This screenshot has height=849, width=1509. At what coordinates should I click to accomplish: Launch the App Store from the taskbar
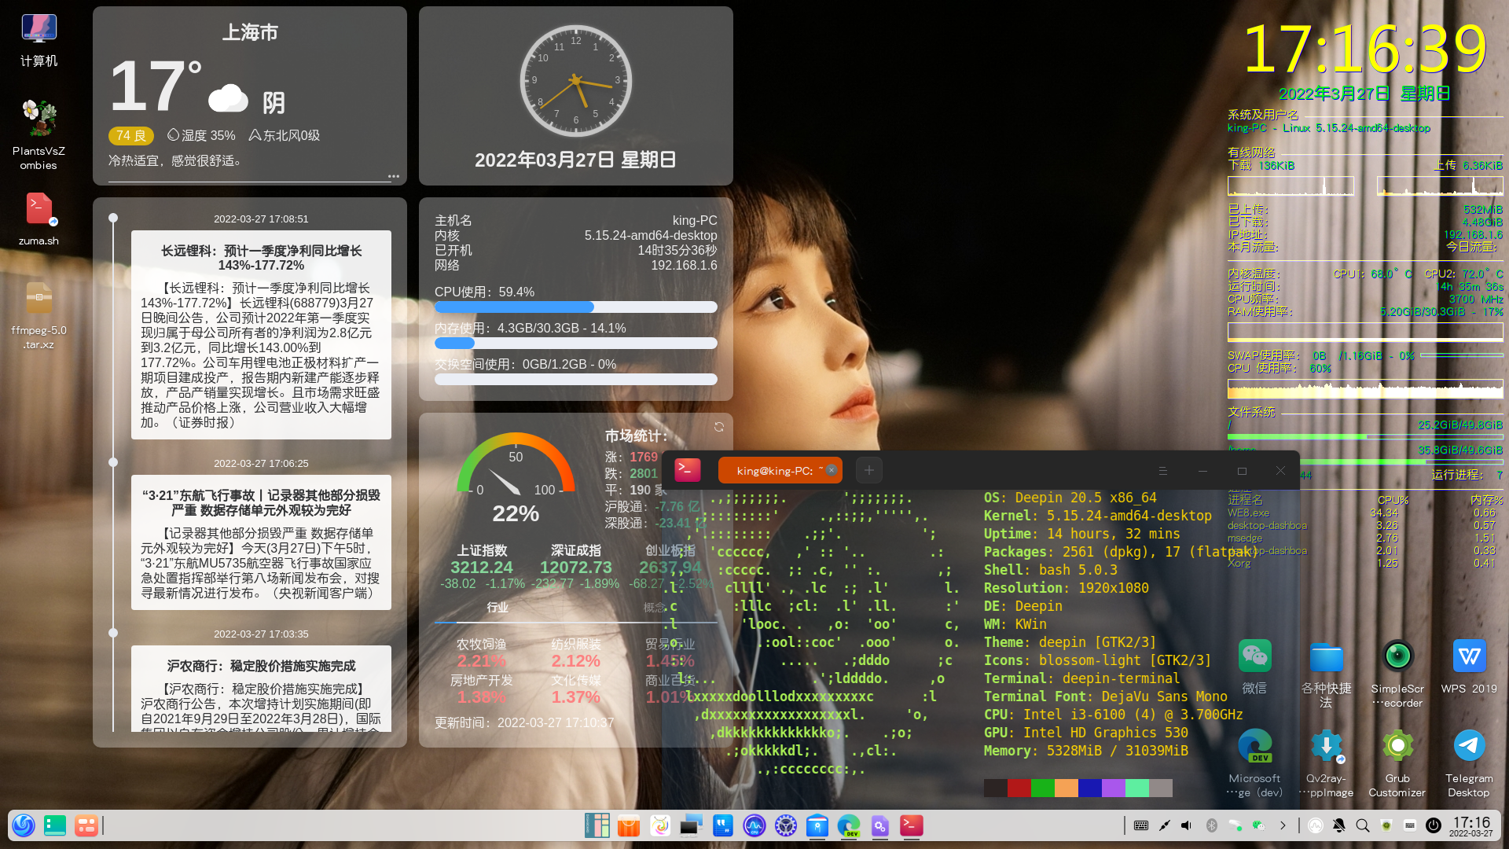coord(629,826)
